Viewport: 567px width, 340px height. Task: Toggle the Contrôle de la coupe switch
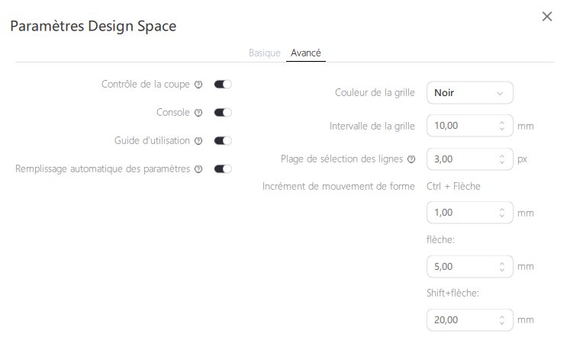(x=223, y=85)
